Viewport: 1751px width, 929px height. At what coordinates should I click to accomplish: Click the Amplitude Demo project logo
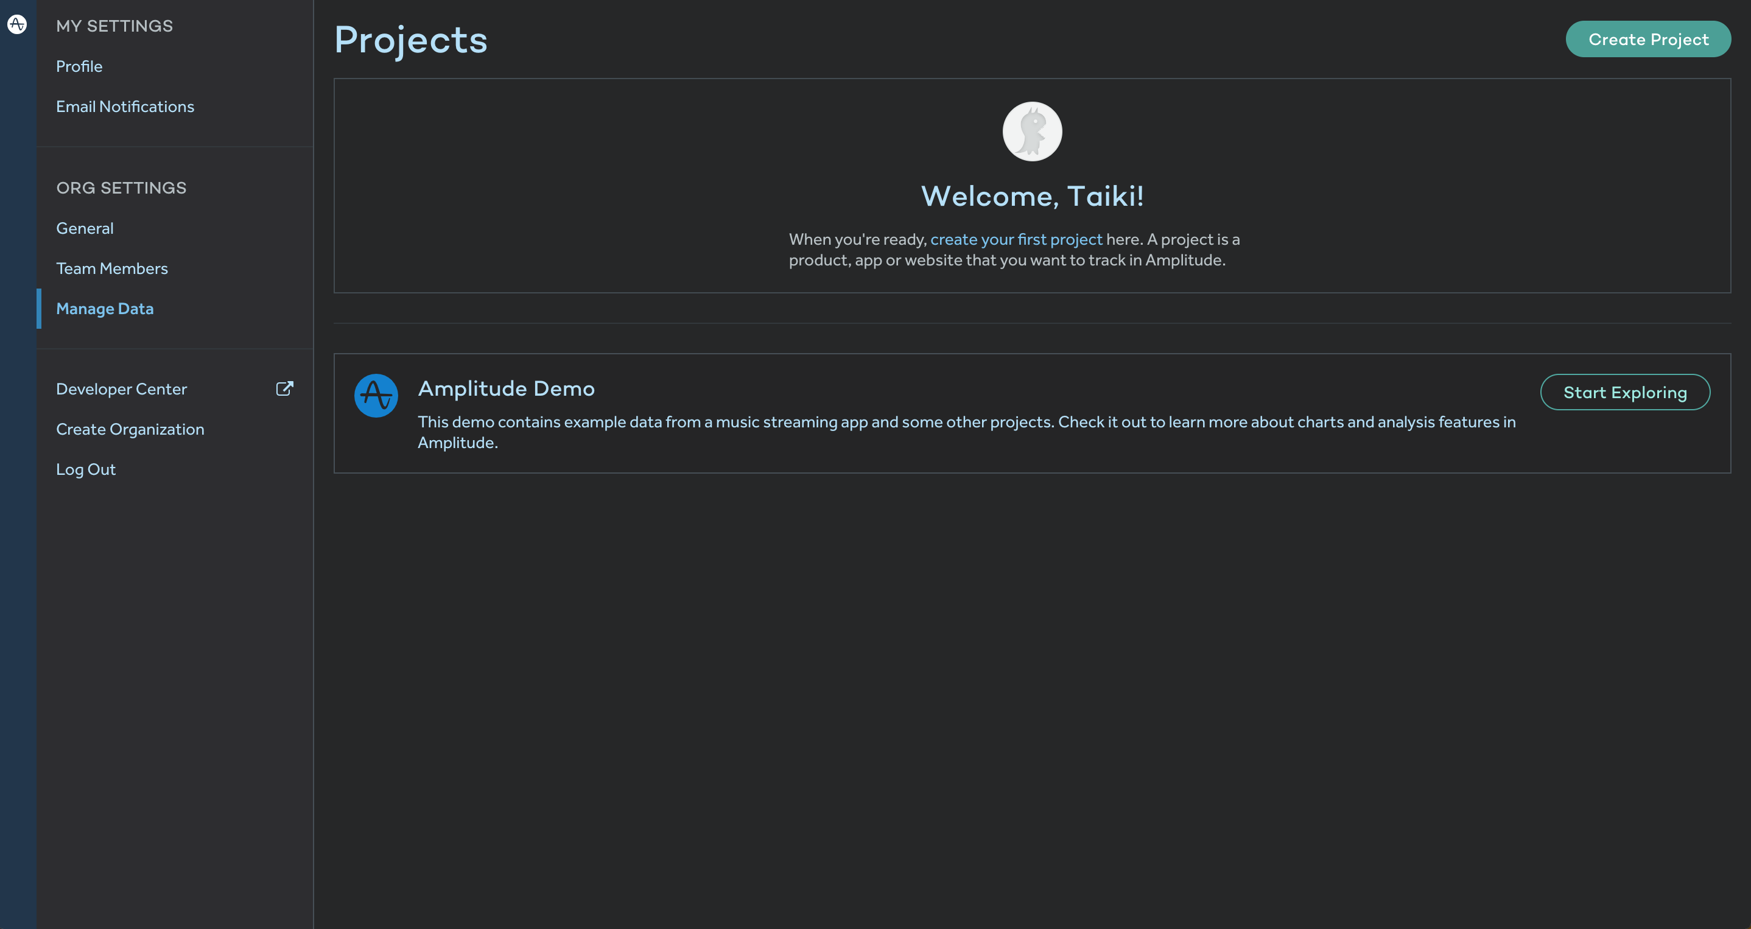(376, 396)
